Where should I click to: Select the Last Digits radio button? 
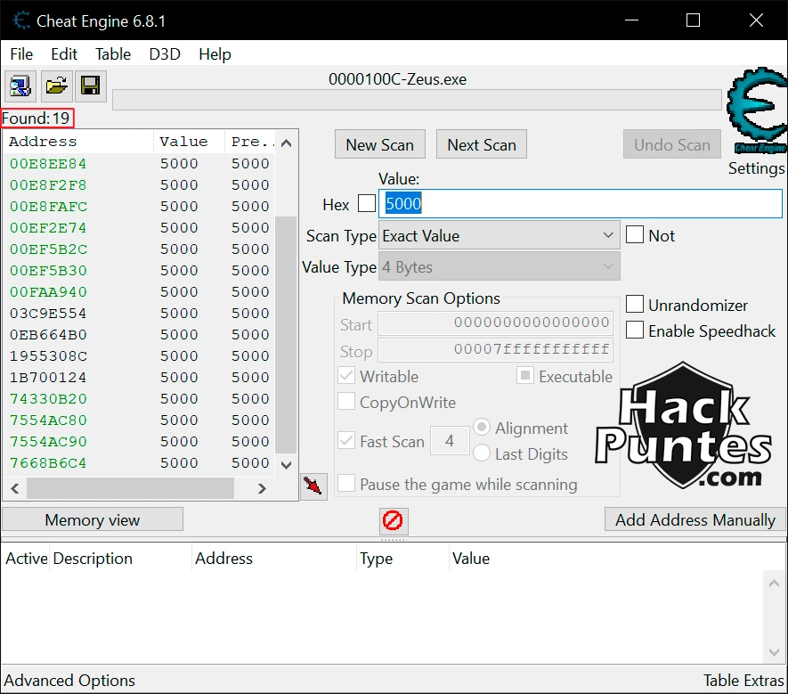(482, 453)
